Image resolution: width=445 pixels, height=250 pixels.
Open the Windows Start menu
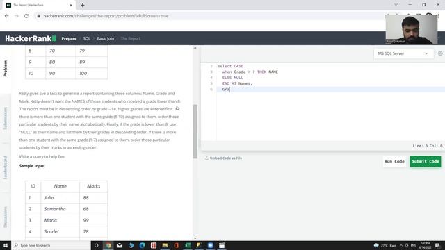click(x=6, y=245)
